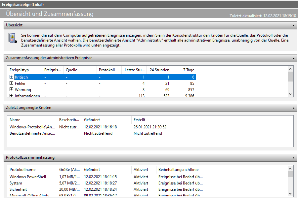Click the Erstellt column header
The image size is (298, 198).
click(156, 120)
